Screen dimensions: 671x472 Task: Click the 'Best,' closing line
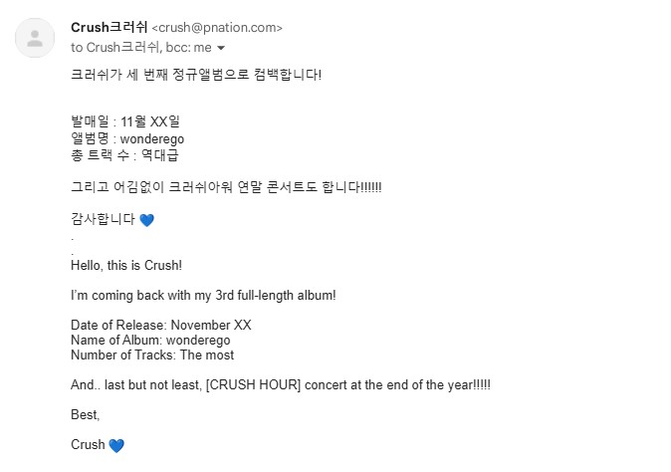86,414
